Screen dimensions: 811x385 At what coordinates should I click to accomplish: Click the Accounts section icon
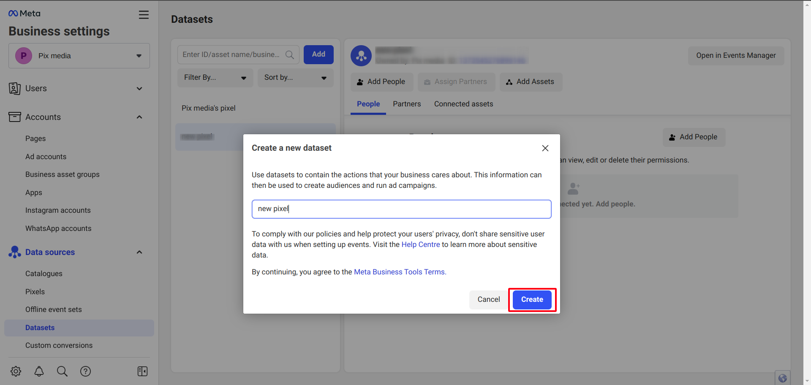(15, 117)
